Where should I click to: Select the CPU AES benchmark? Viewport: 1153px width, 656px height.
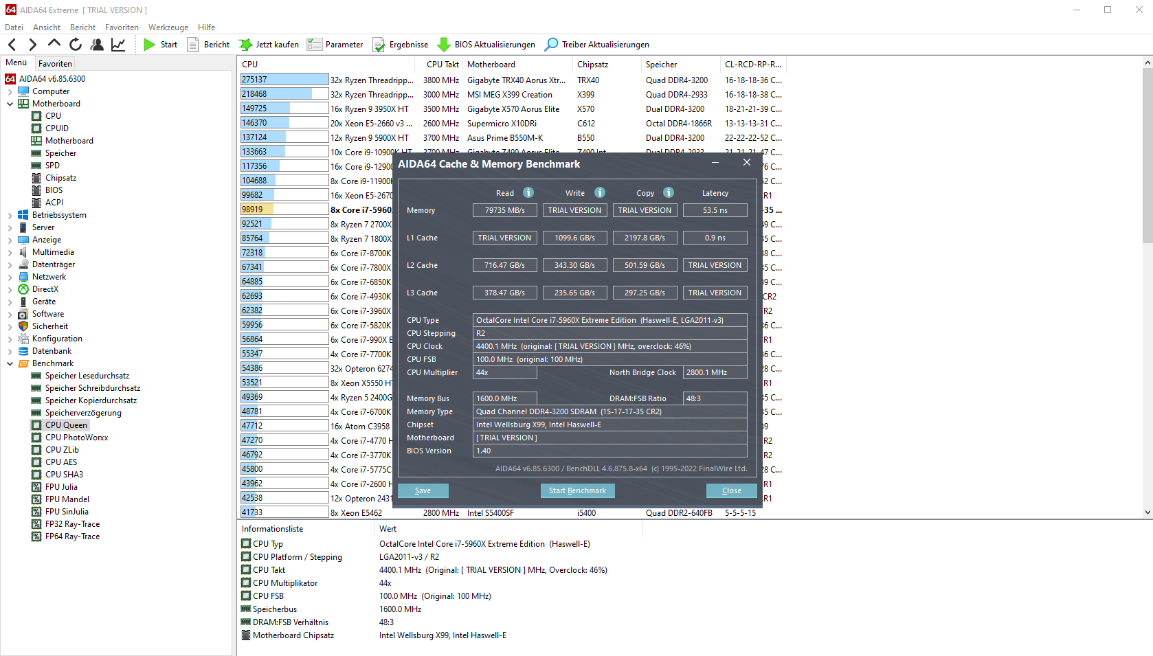pos(61,462)
